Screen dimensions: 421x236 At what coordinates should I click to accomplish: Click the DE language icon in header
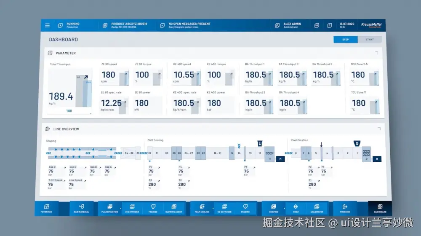click(317, 25)
